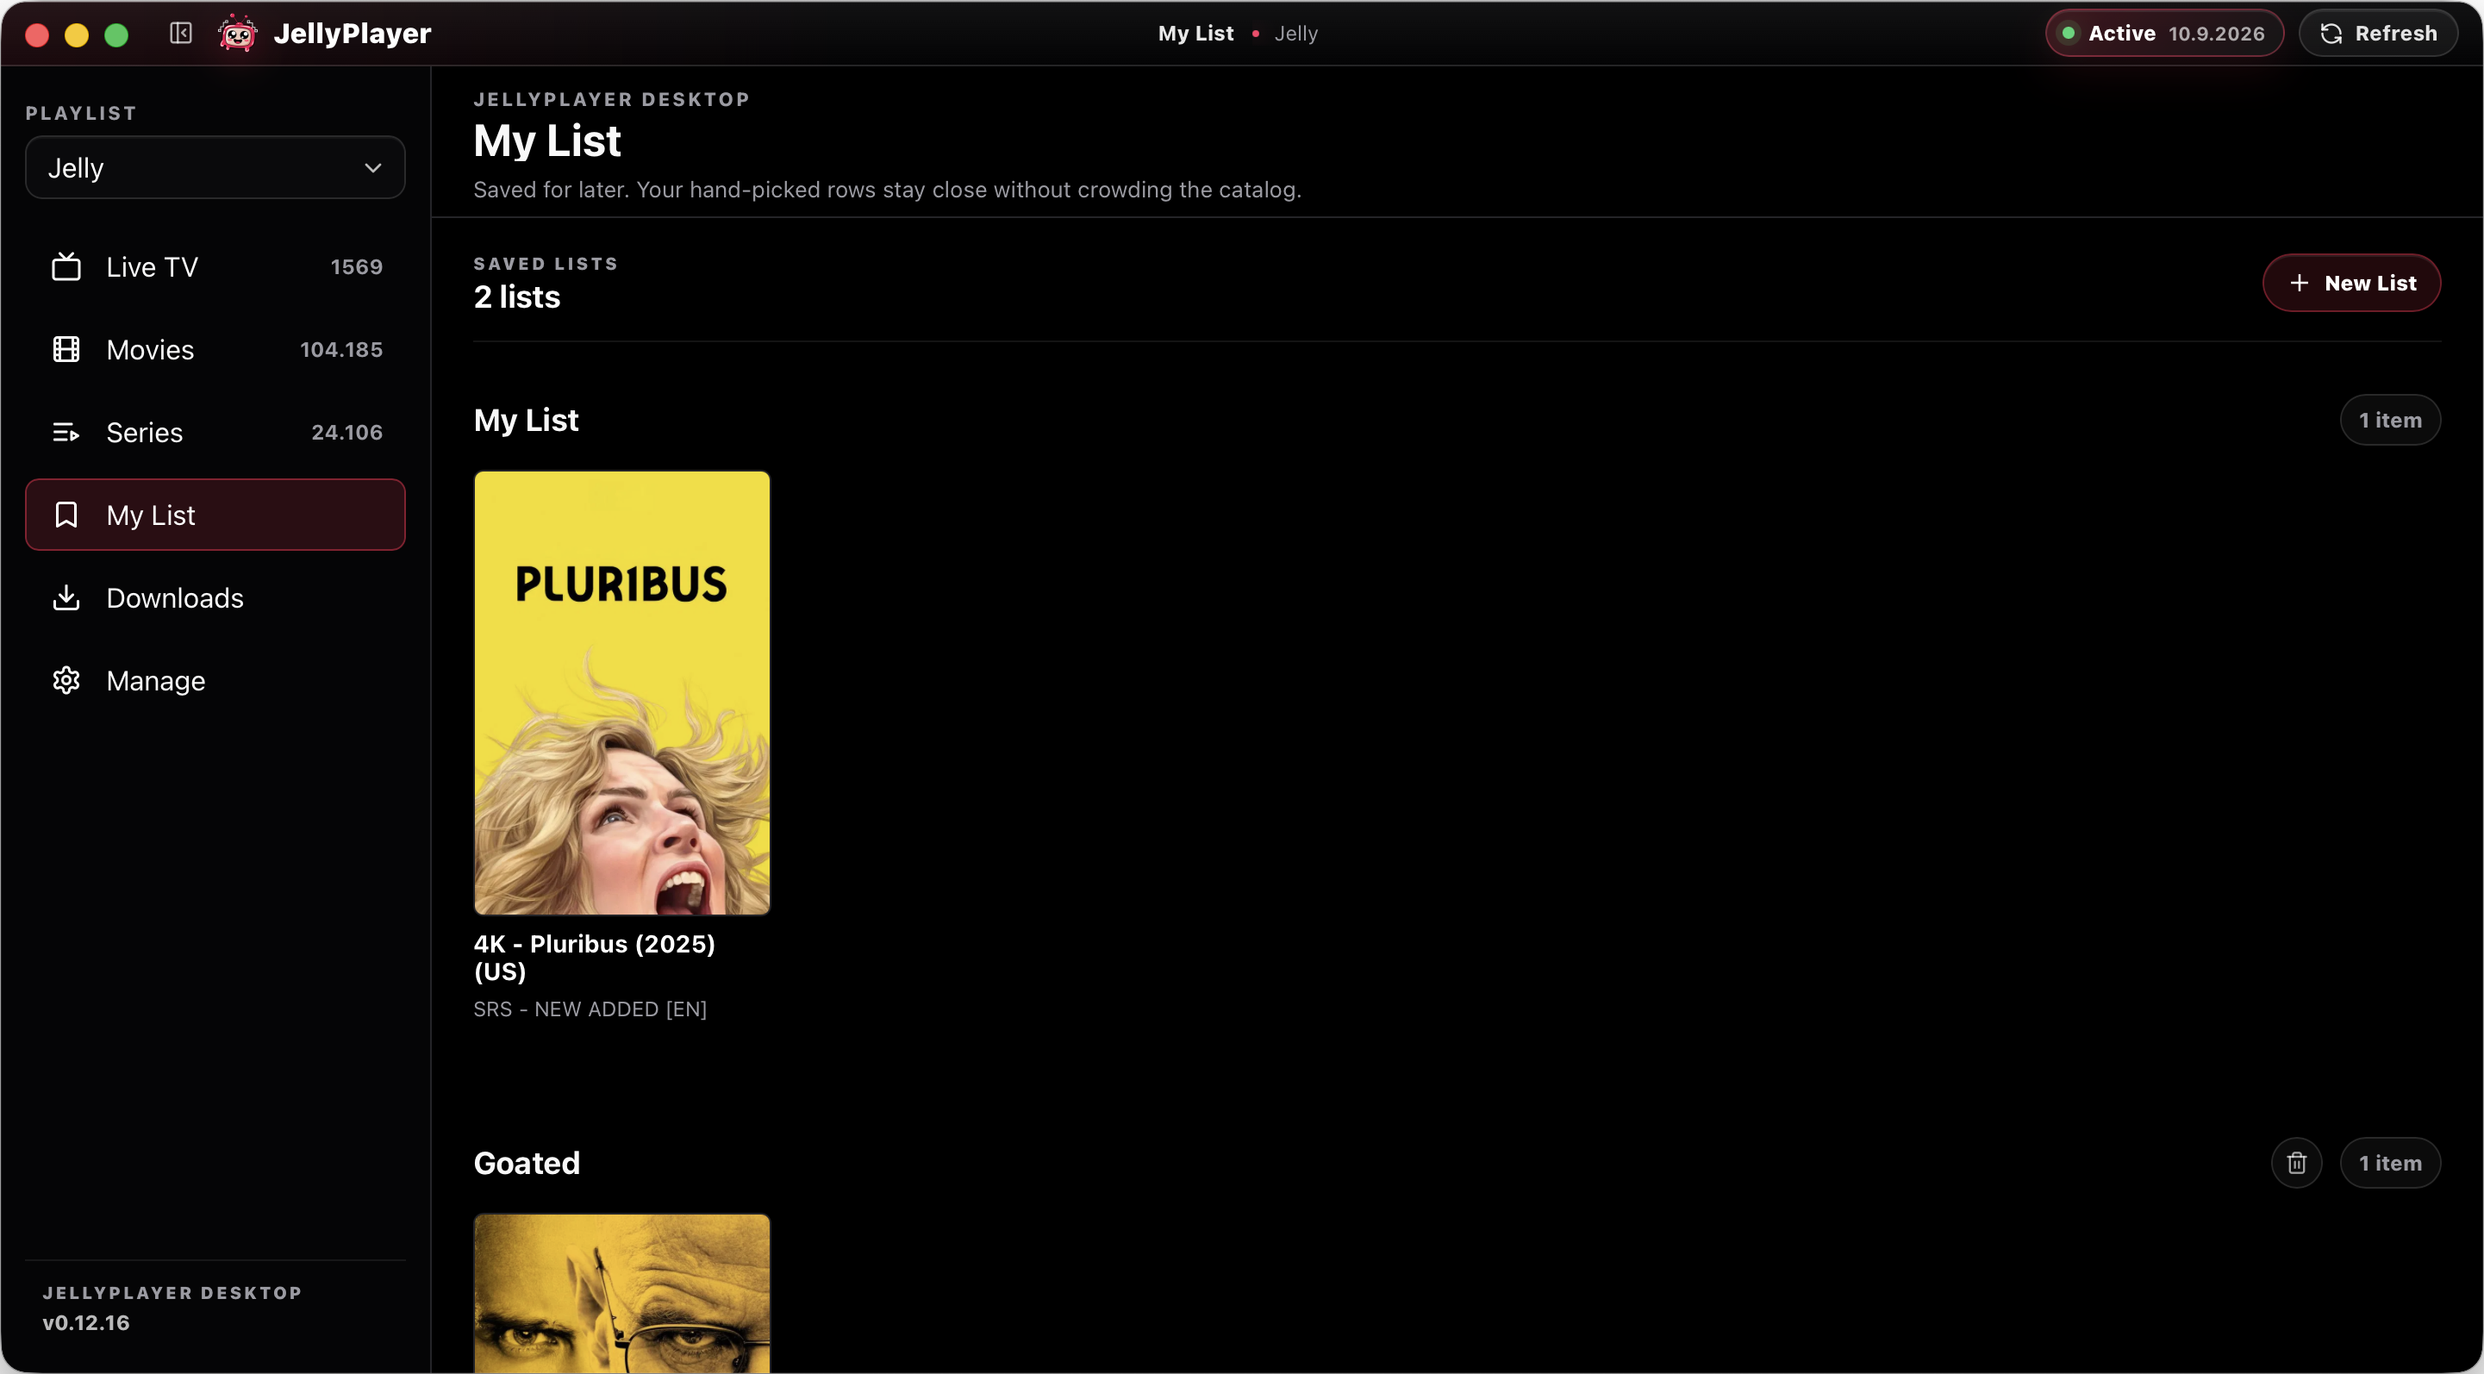The width and height of the screenshot is (2484, 1374).
Task: Create a list with the New List button
Action: (2352, 283)
